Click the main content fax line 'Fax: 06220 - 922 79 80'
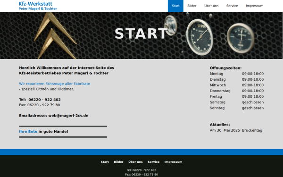The width and height of the screenshot is (283, 177). (x=40, y=105)
